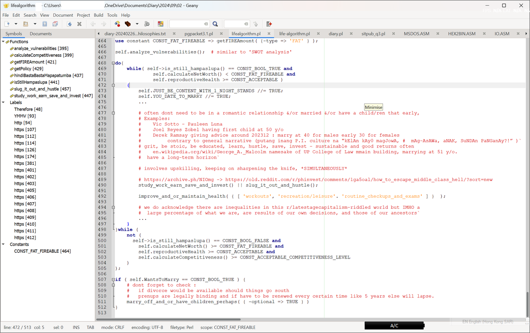This screenshot has height=333, width=530.
Task: Open the Build menu
Action: 98,15
